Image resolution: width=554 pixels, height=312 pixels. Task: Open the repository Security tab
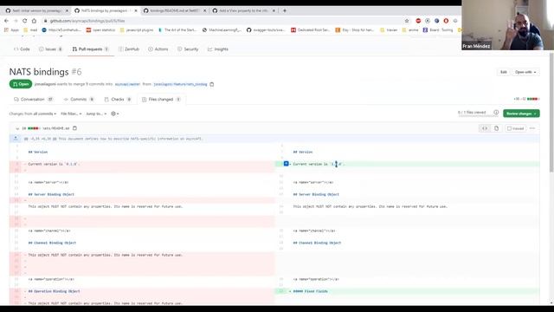188,49
